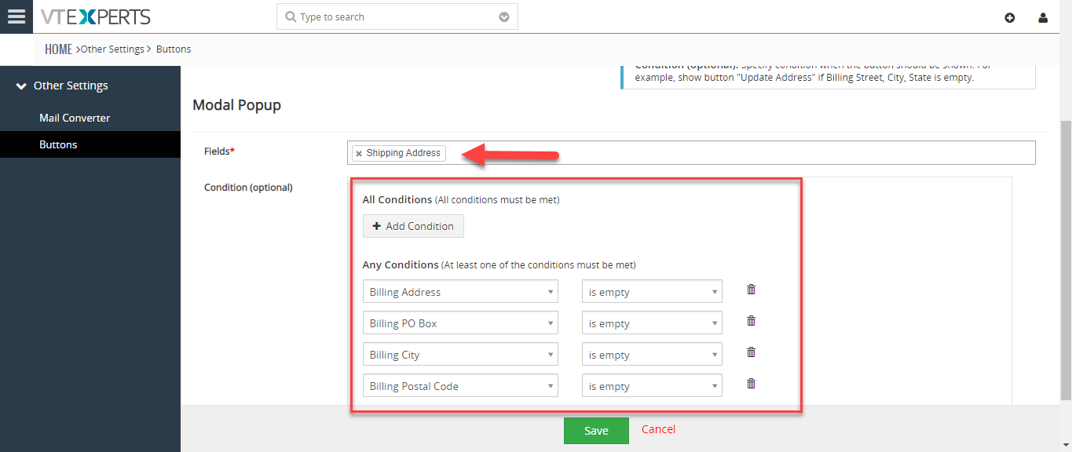Open the operator dropdown for Billing City

click(x=652, y=355)
